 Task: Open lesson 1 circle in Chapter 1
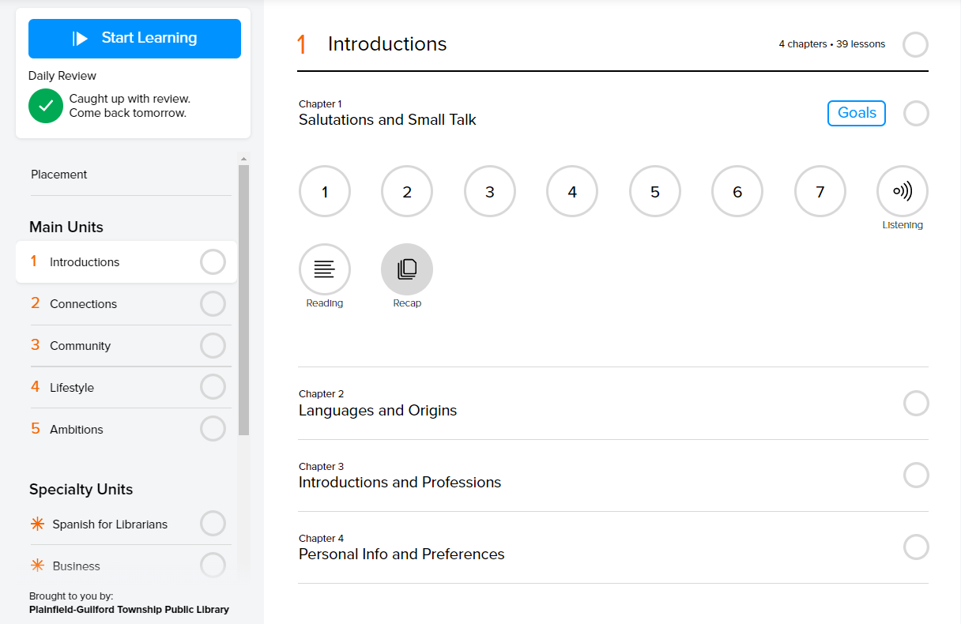pyautogui.click(x=324, y=191)
